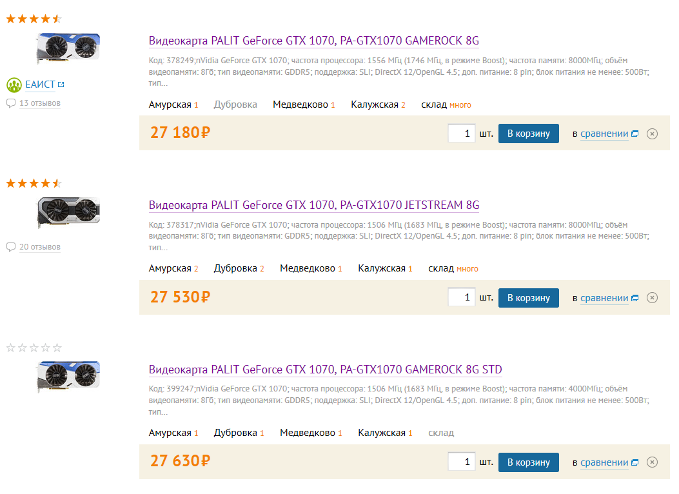Click quantity field for GAMEROCK 8G
The height and width of the screenshot is (494, 679).
point(461,133)
